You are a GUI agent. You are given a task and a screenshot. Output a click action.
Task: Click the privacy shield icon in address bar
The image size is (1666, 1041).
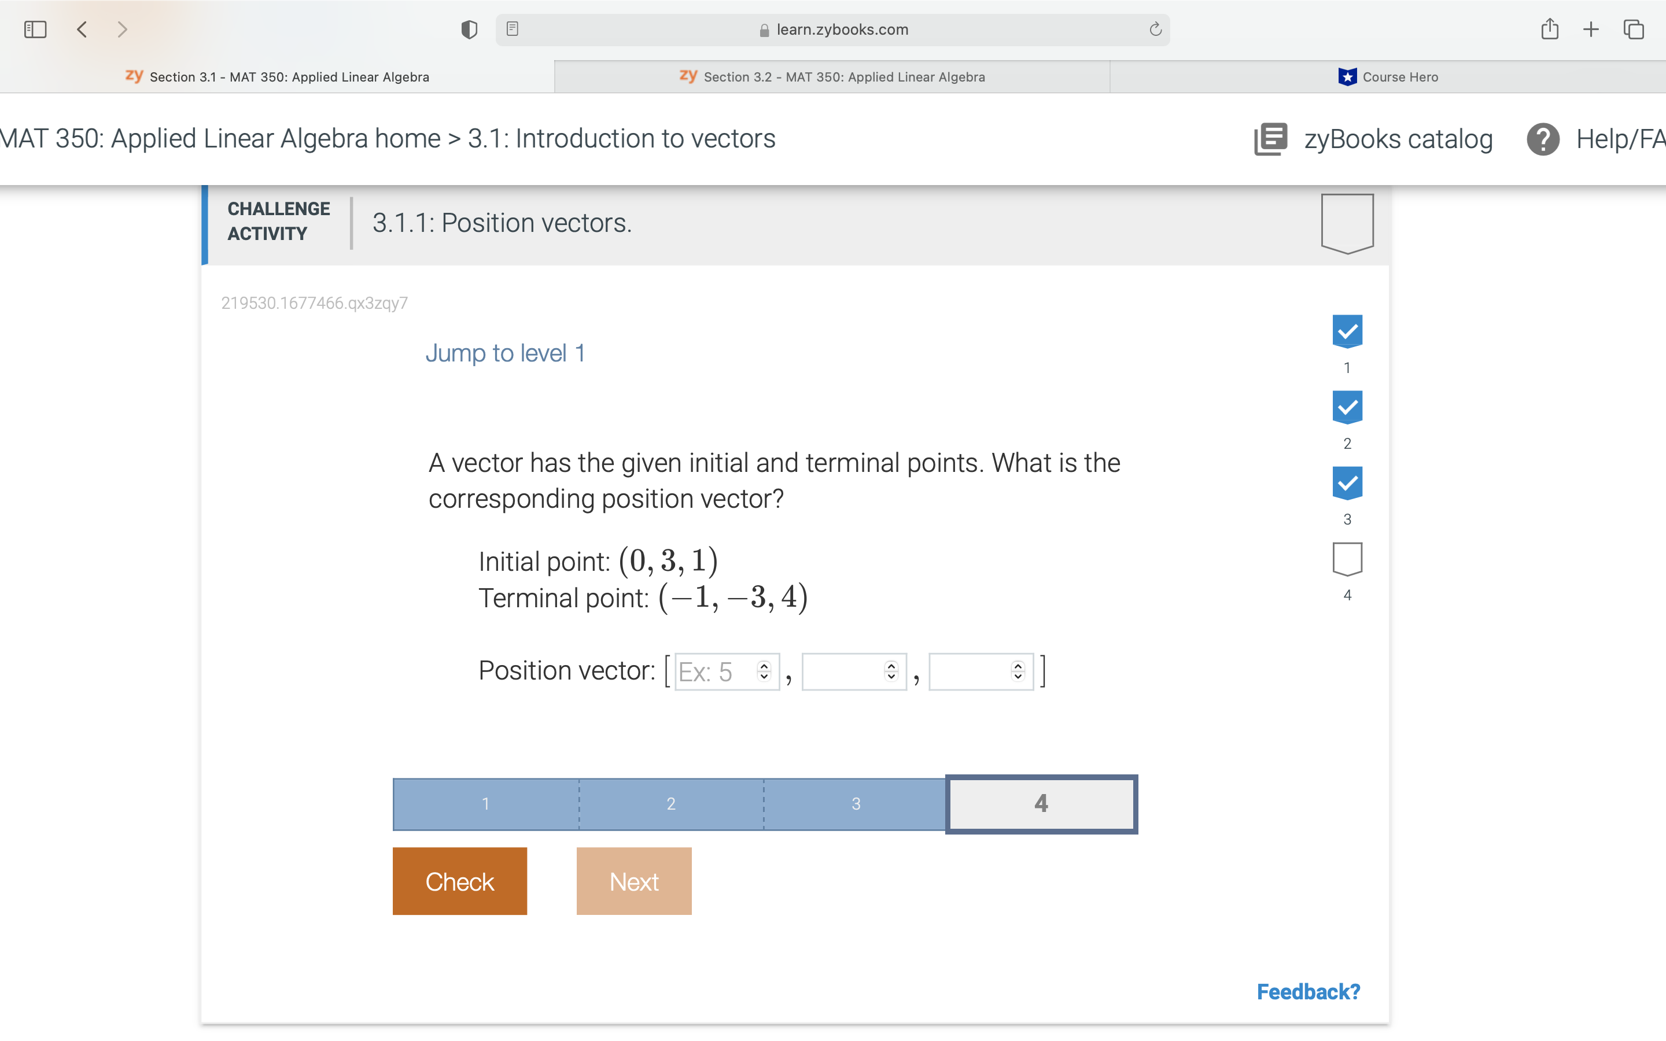pyautogui.click(x=468, y=29)
